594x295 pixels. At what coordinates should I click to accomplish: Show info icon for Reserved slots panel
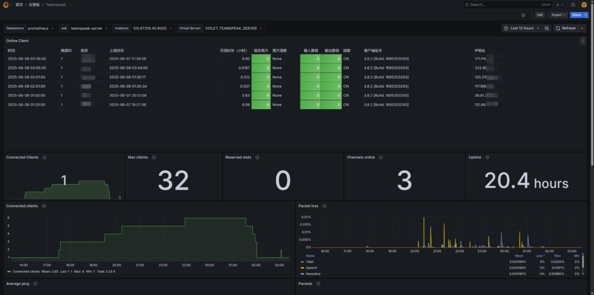pyautogui.click(x=256, y=157)
